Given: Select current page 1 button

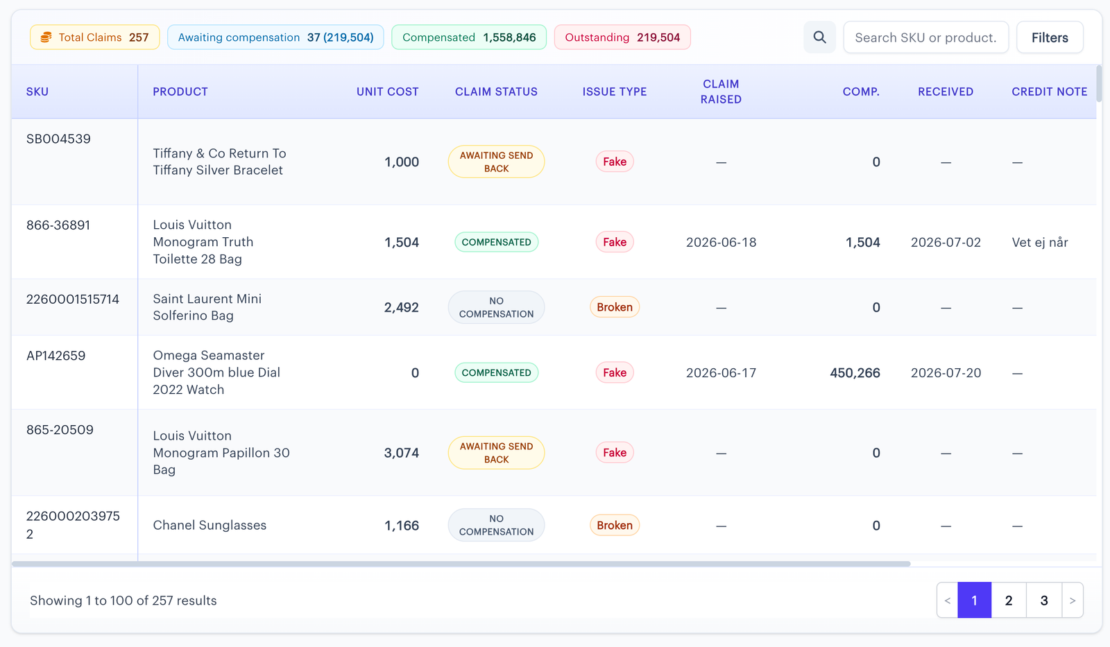Looking at the screenshot, I should point(974,601).
